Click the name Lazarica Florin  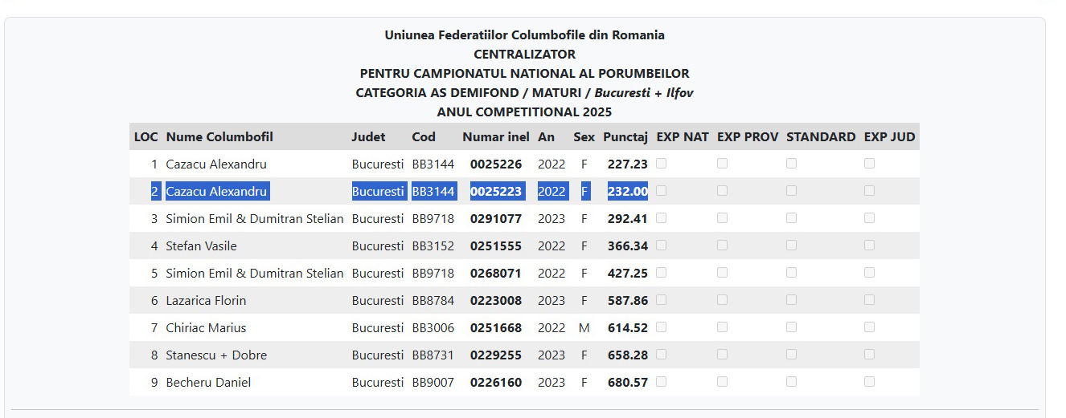click(x=206, y=301)
